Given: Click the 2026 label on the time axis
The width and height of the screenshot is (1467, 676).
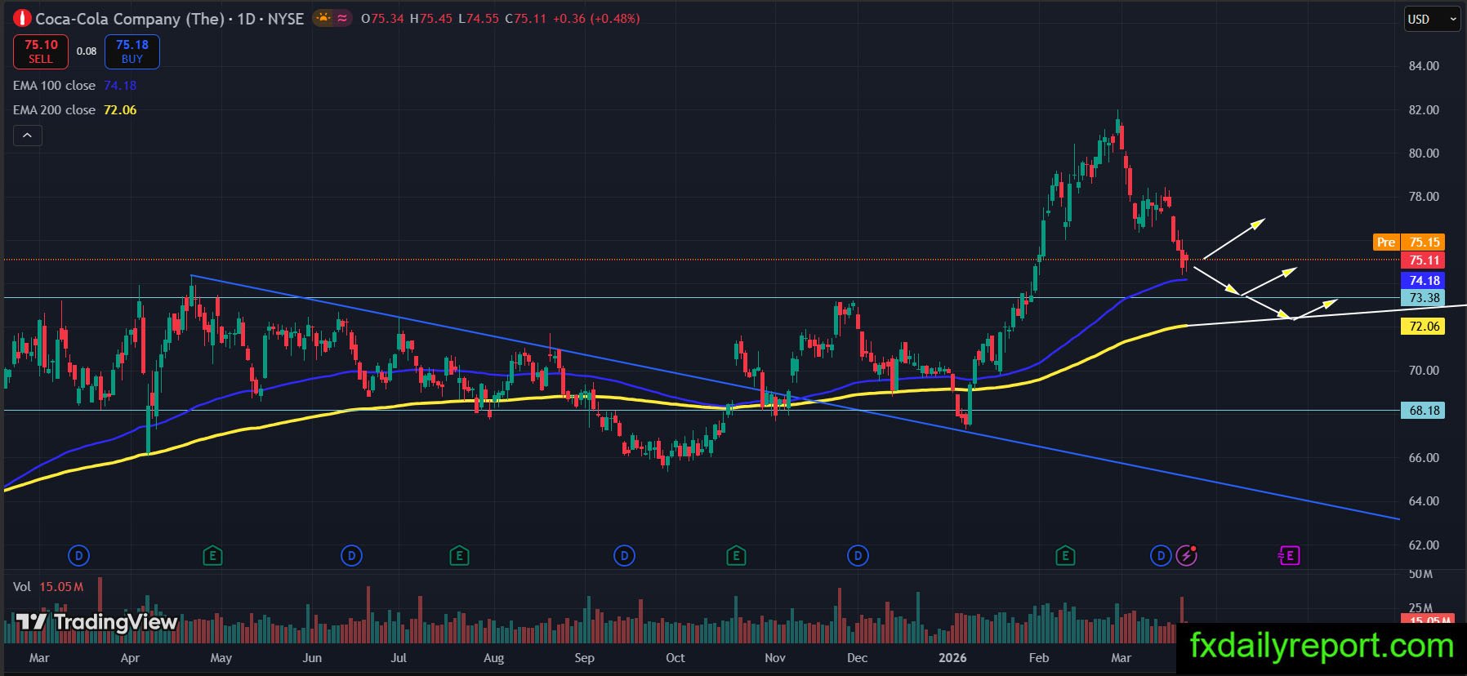Looking at the screenshot, I should (x=952, y=658).
